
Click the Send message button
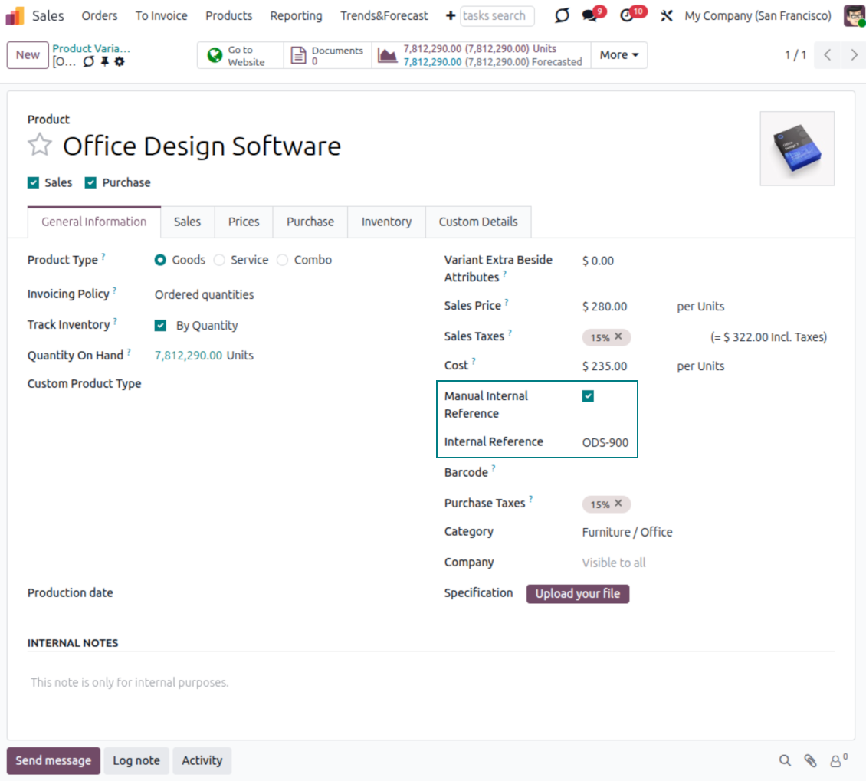coord(54,760)
